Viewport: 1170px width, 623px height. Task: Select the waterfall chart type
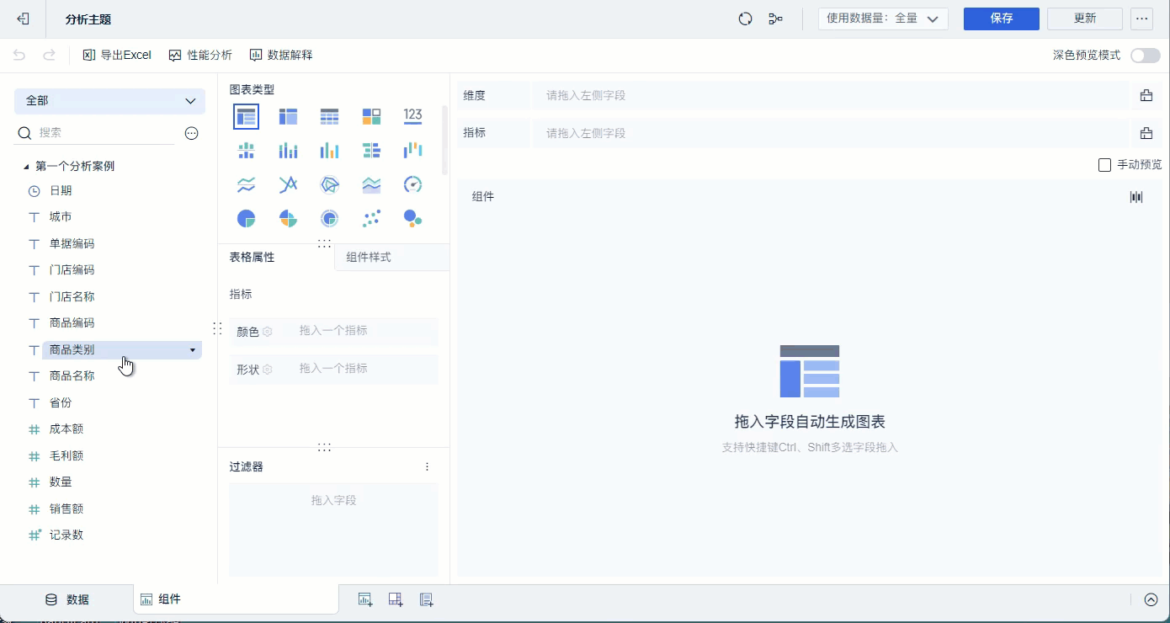(412, 151)
